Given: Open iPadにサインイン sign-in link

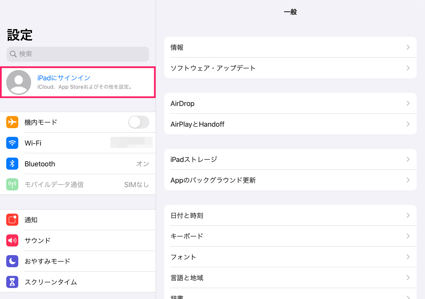Looking at the screenshot, I should coord(64,78).
